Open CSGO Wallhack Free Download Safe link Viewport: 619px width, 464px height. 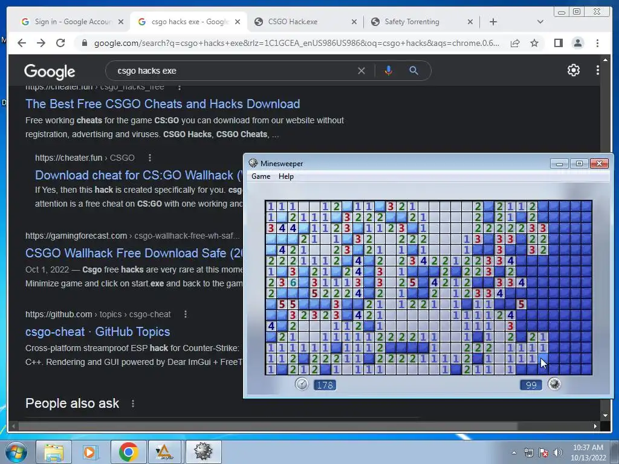coord(134,253)
